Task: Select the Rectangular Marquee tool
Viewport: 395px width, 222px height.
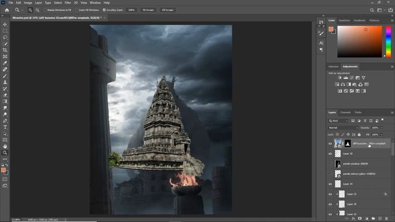Action: 5,31
